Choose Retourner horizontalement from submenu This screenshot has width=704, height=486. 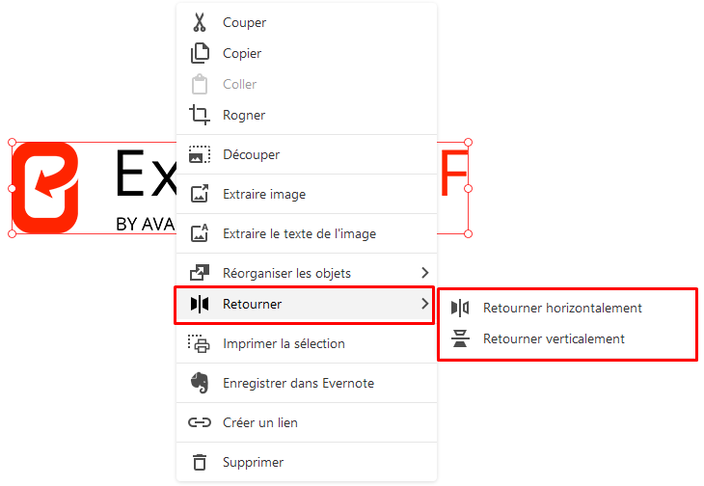(562, 308)
